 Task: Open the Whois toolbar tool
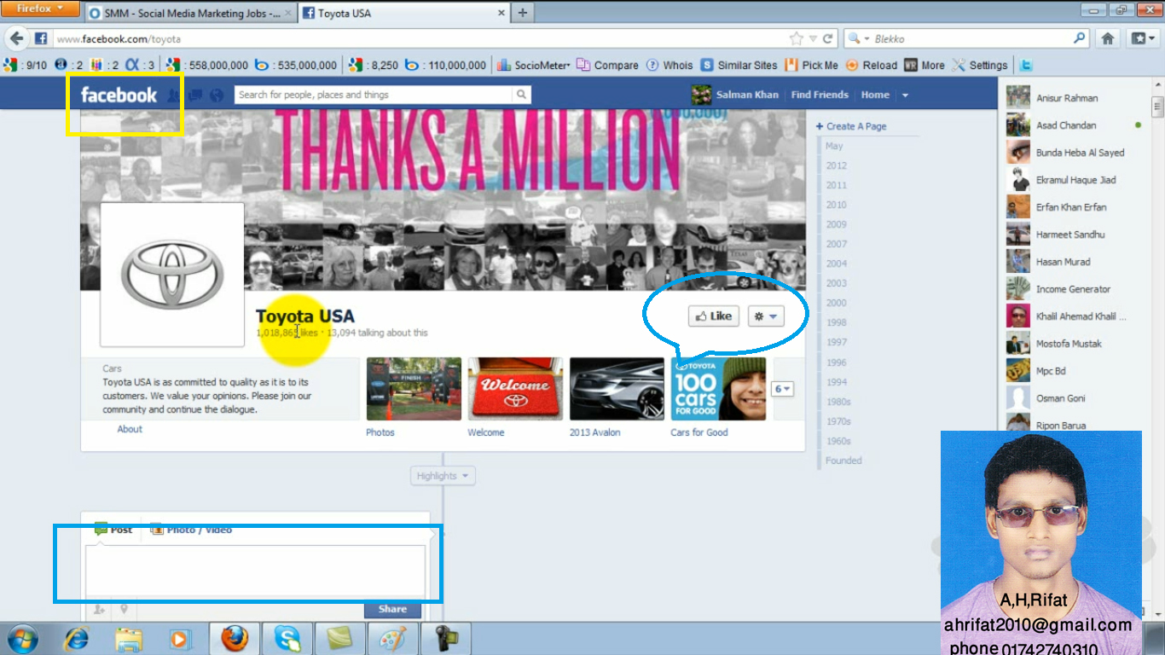click(x=669, y=65)
